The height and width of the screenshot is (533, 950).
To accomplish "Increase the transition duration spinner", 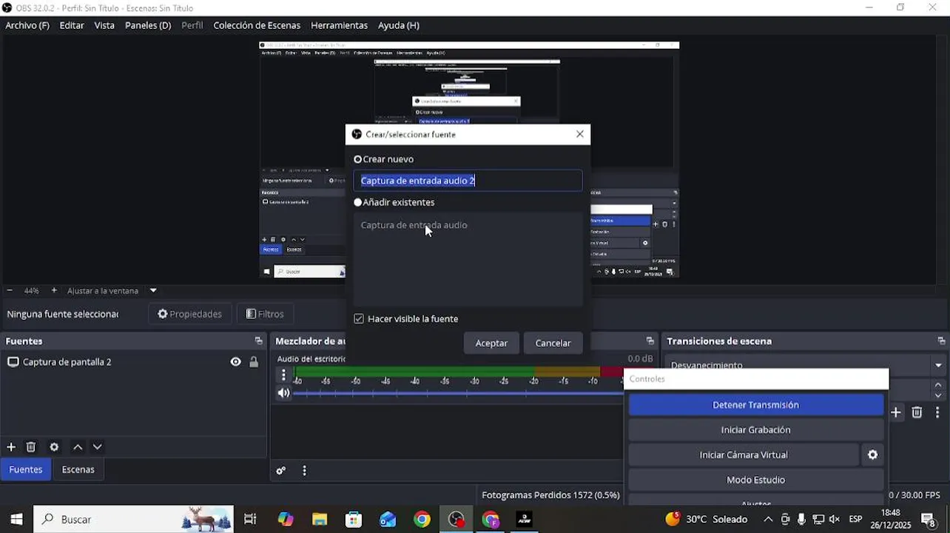I will pyautogui.click(x=938, y=384).
